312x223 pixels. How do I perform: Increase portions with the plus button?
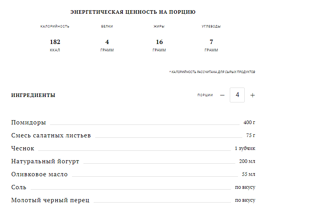253,95
